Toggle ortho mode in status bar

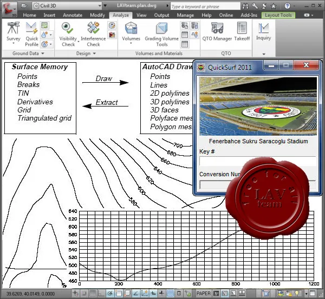coord(101,293)
